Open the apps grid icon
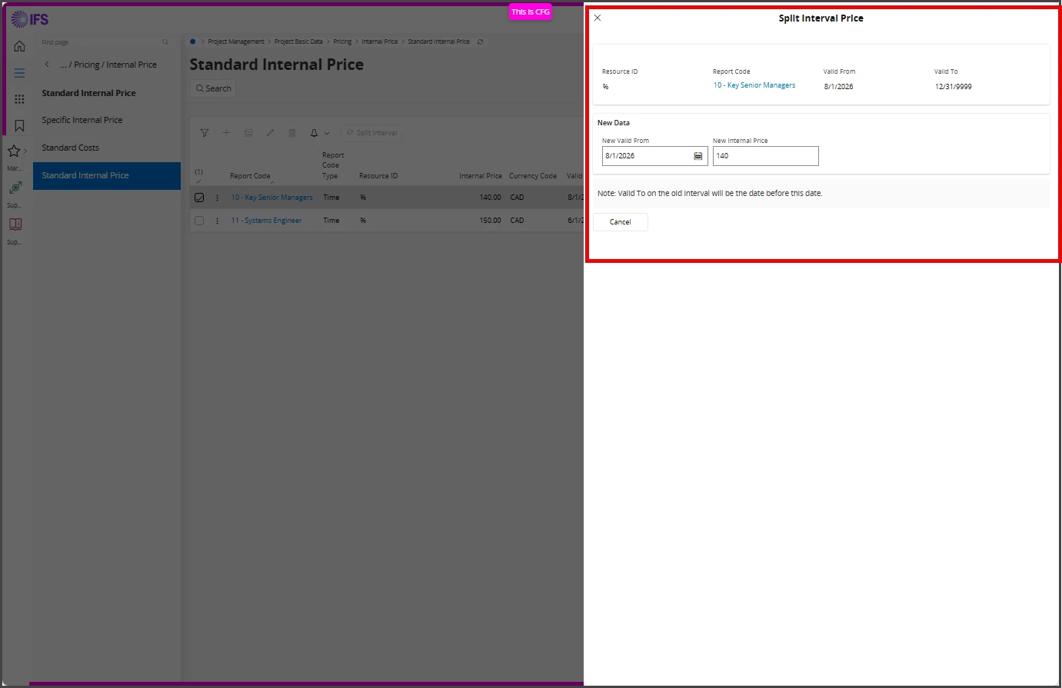This screenshot has width=1062, height=688. pos(19,99)
